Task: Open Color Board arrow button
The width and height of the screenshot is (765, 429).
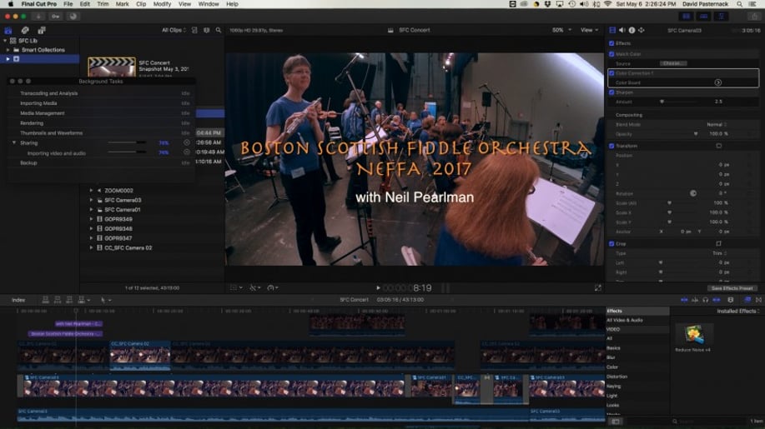Action: pos(718,82)
